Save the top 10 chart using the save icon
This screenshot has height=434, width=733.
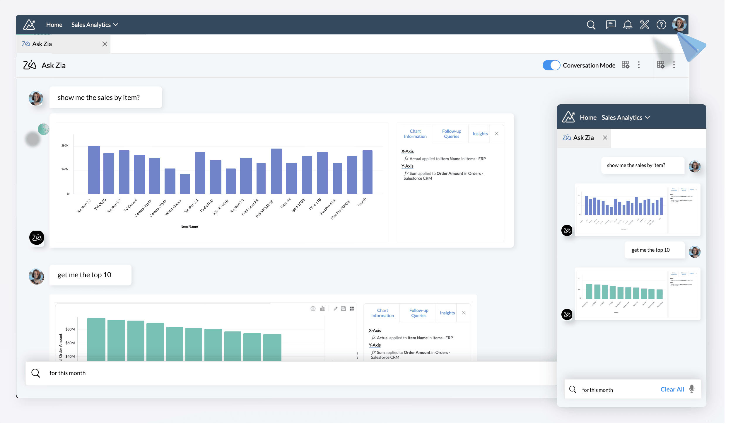click(343, 309)
